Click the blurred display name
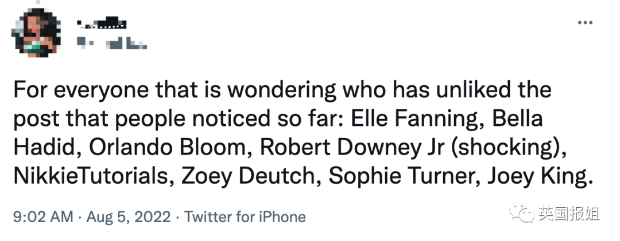 coord(101,24)
